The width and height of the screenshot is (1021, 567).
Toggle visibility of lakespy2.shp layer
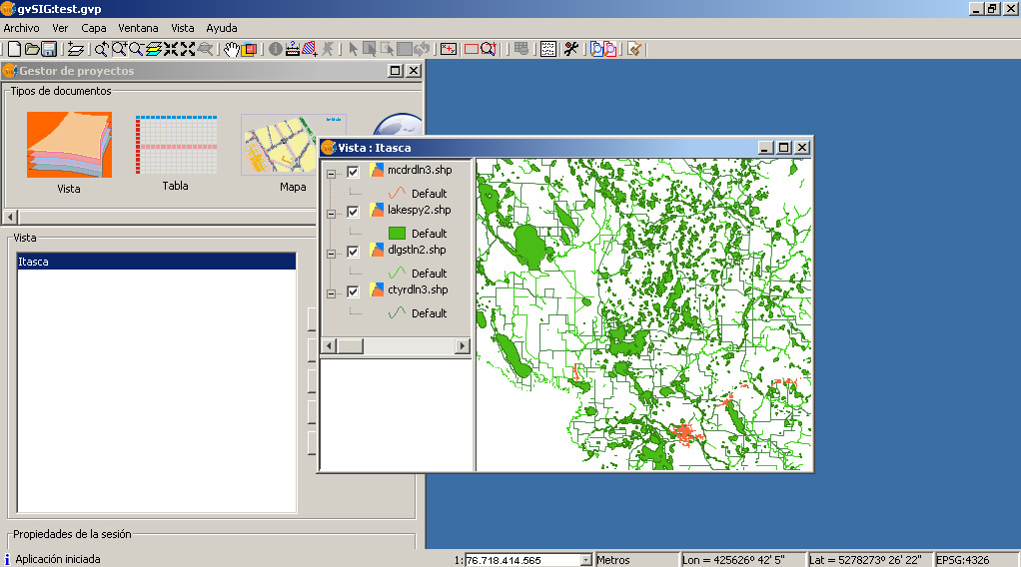click(x=353, y=212)
